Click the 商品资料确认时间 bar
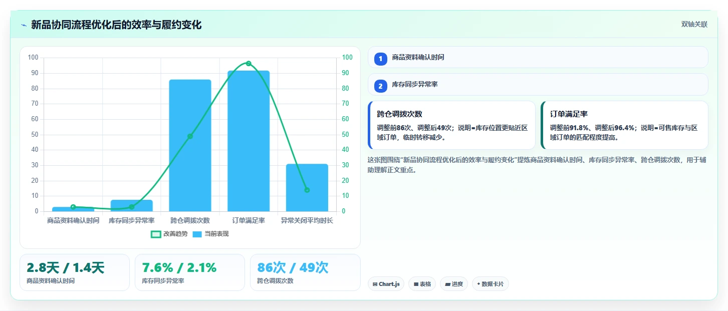Image resolution: width=728 pixels, height=311 pixels. 73,209
